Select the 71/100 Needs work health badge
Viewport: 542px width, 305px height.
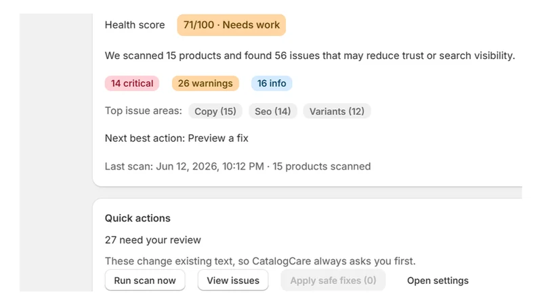pyautogui.click(x=231, y=25)
